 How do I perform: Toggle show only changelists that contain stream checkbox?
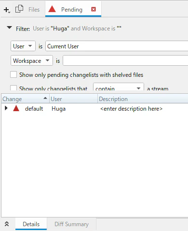[x=13, y=88]
